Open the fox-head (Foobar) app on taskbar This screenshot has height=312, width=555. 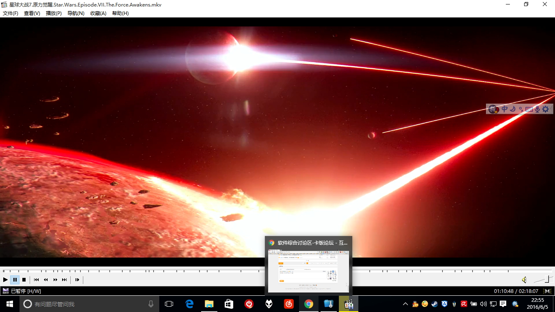click(x=269, y=304)
